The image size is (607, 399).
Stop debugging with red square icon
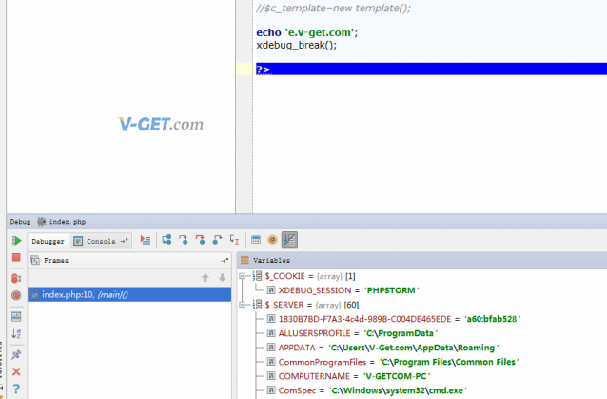coord(16,258)
